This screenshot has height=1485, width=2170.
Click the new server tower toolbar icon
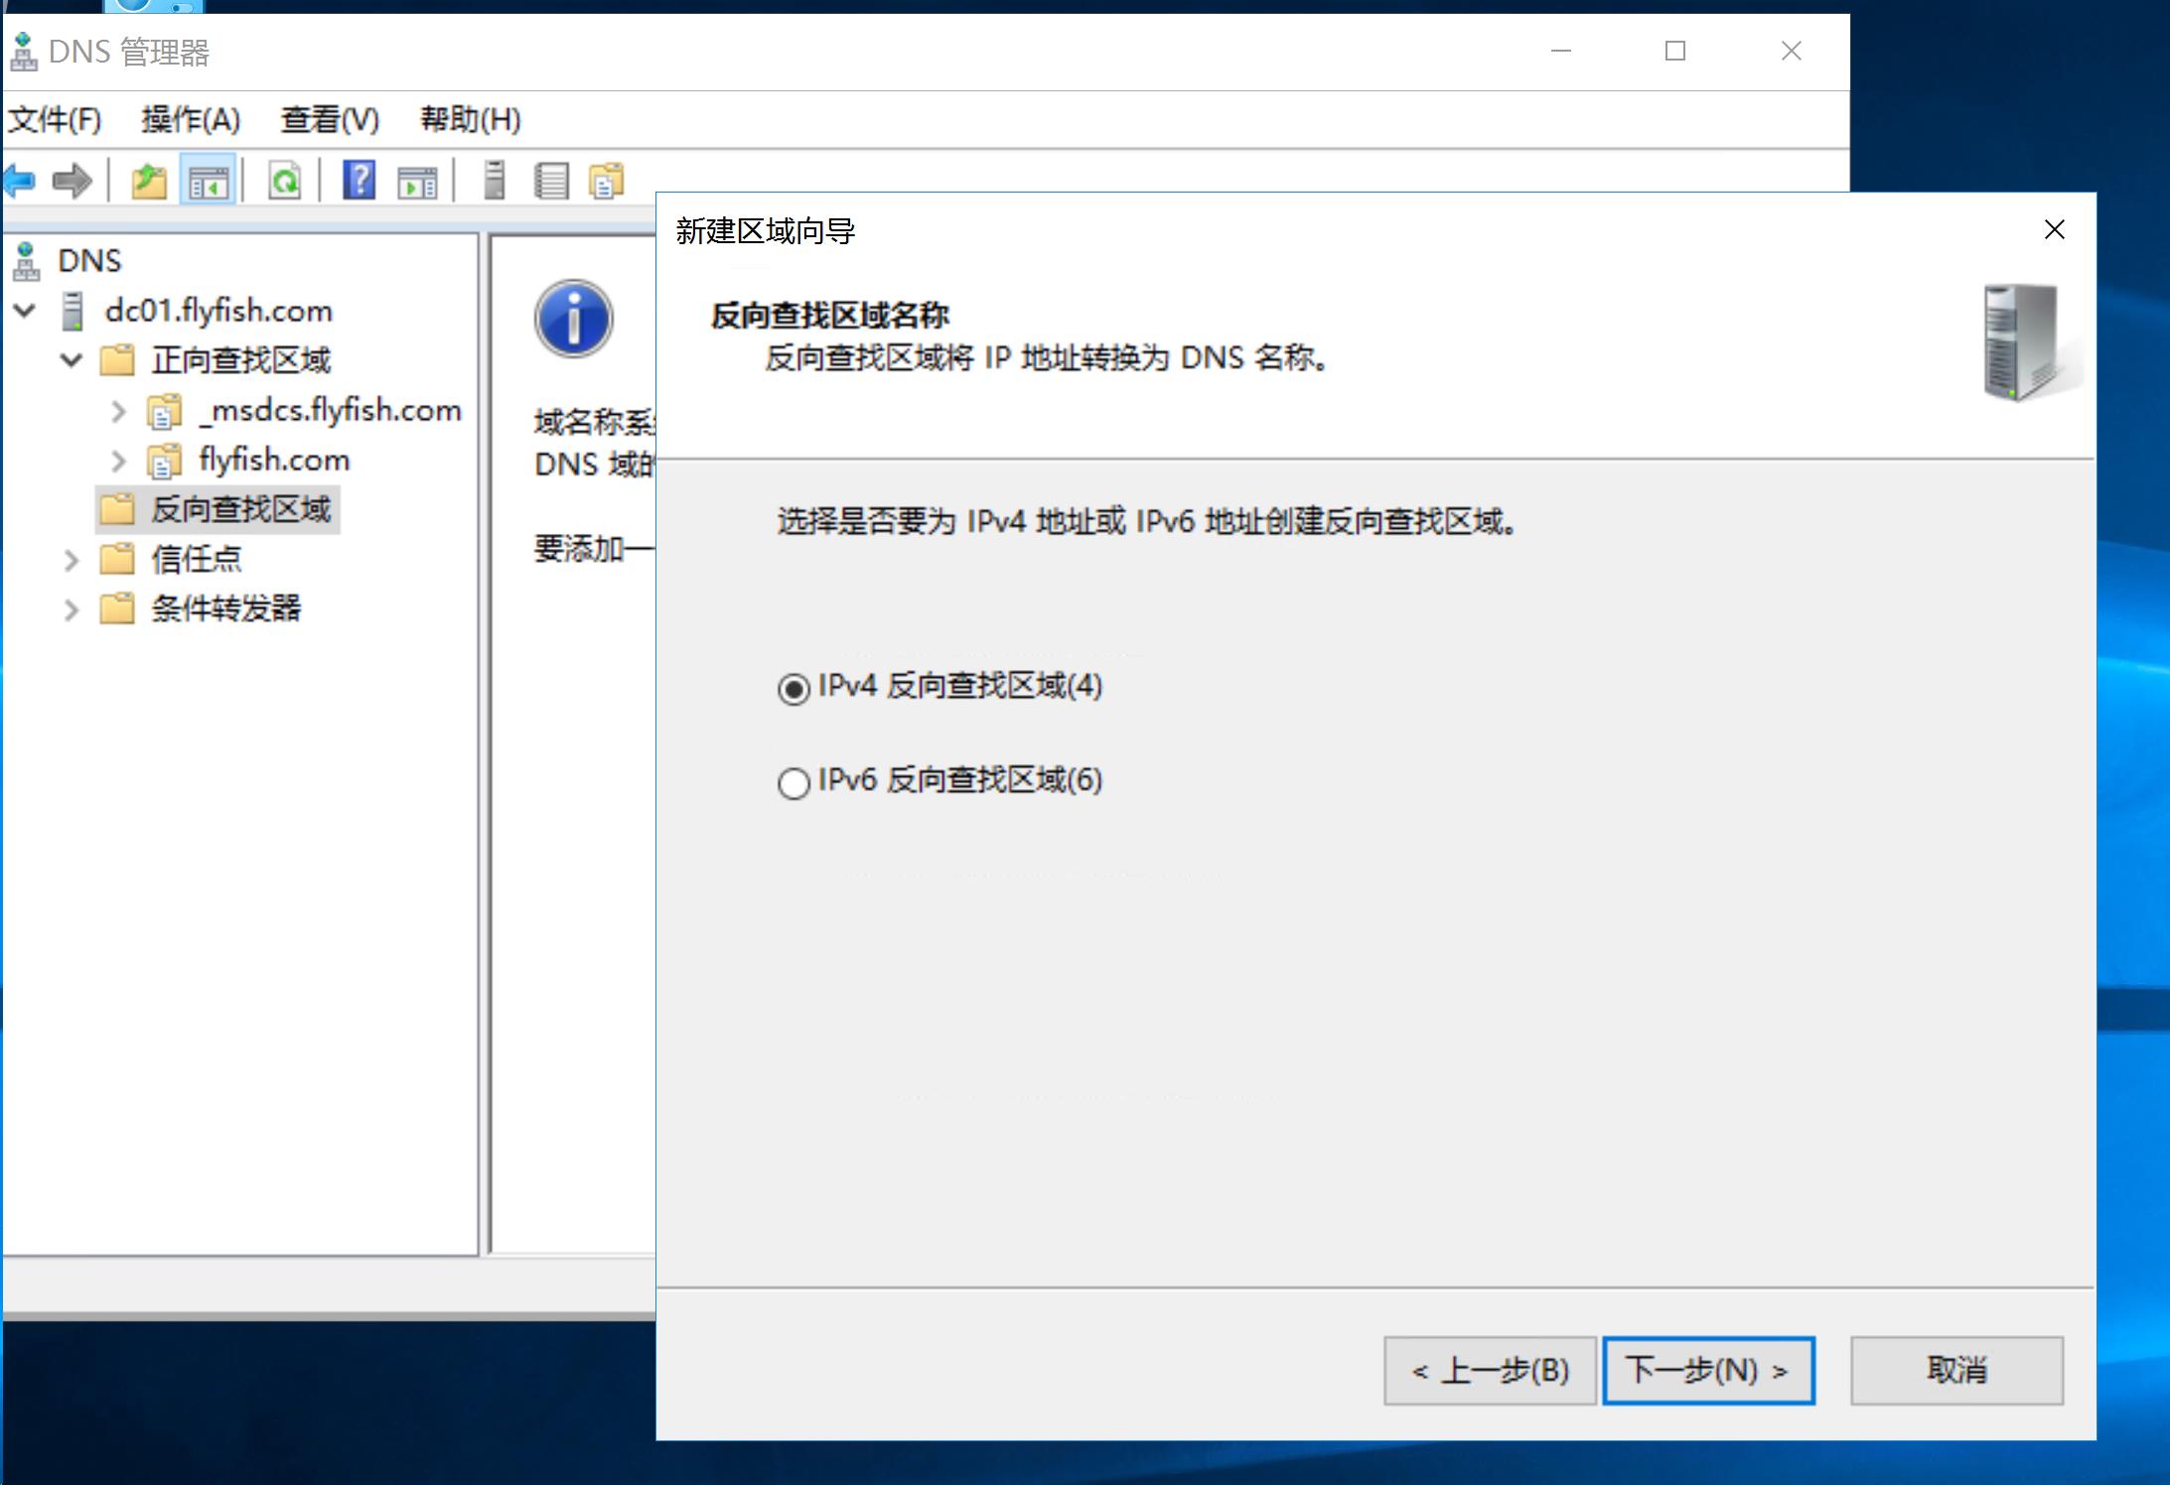[495, 181]
